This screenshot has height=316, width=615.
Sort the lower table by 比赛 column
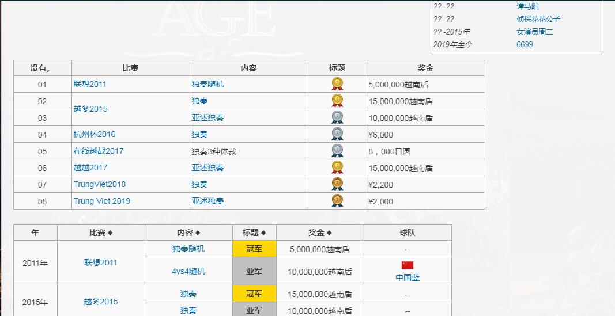point(110,233)
